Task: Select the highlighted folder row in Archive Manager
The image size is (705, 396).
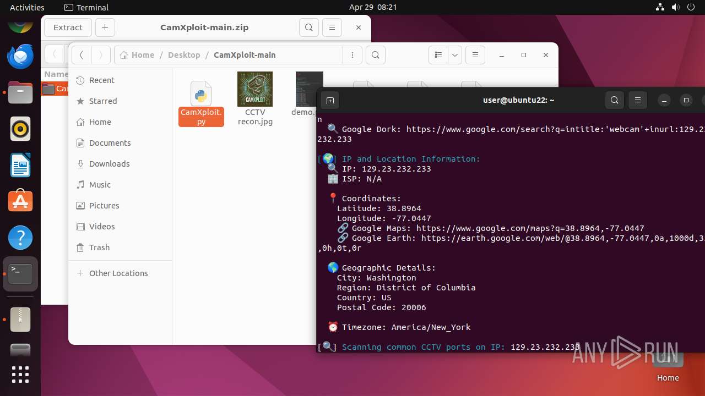Action: (55, 89)
